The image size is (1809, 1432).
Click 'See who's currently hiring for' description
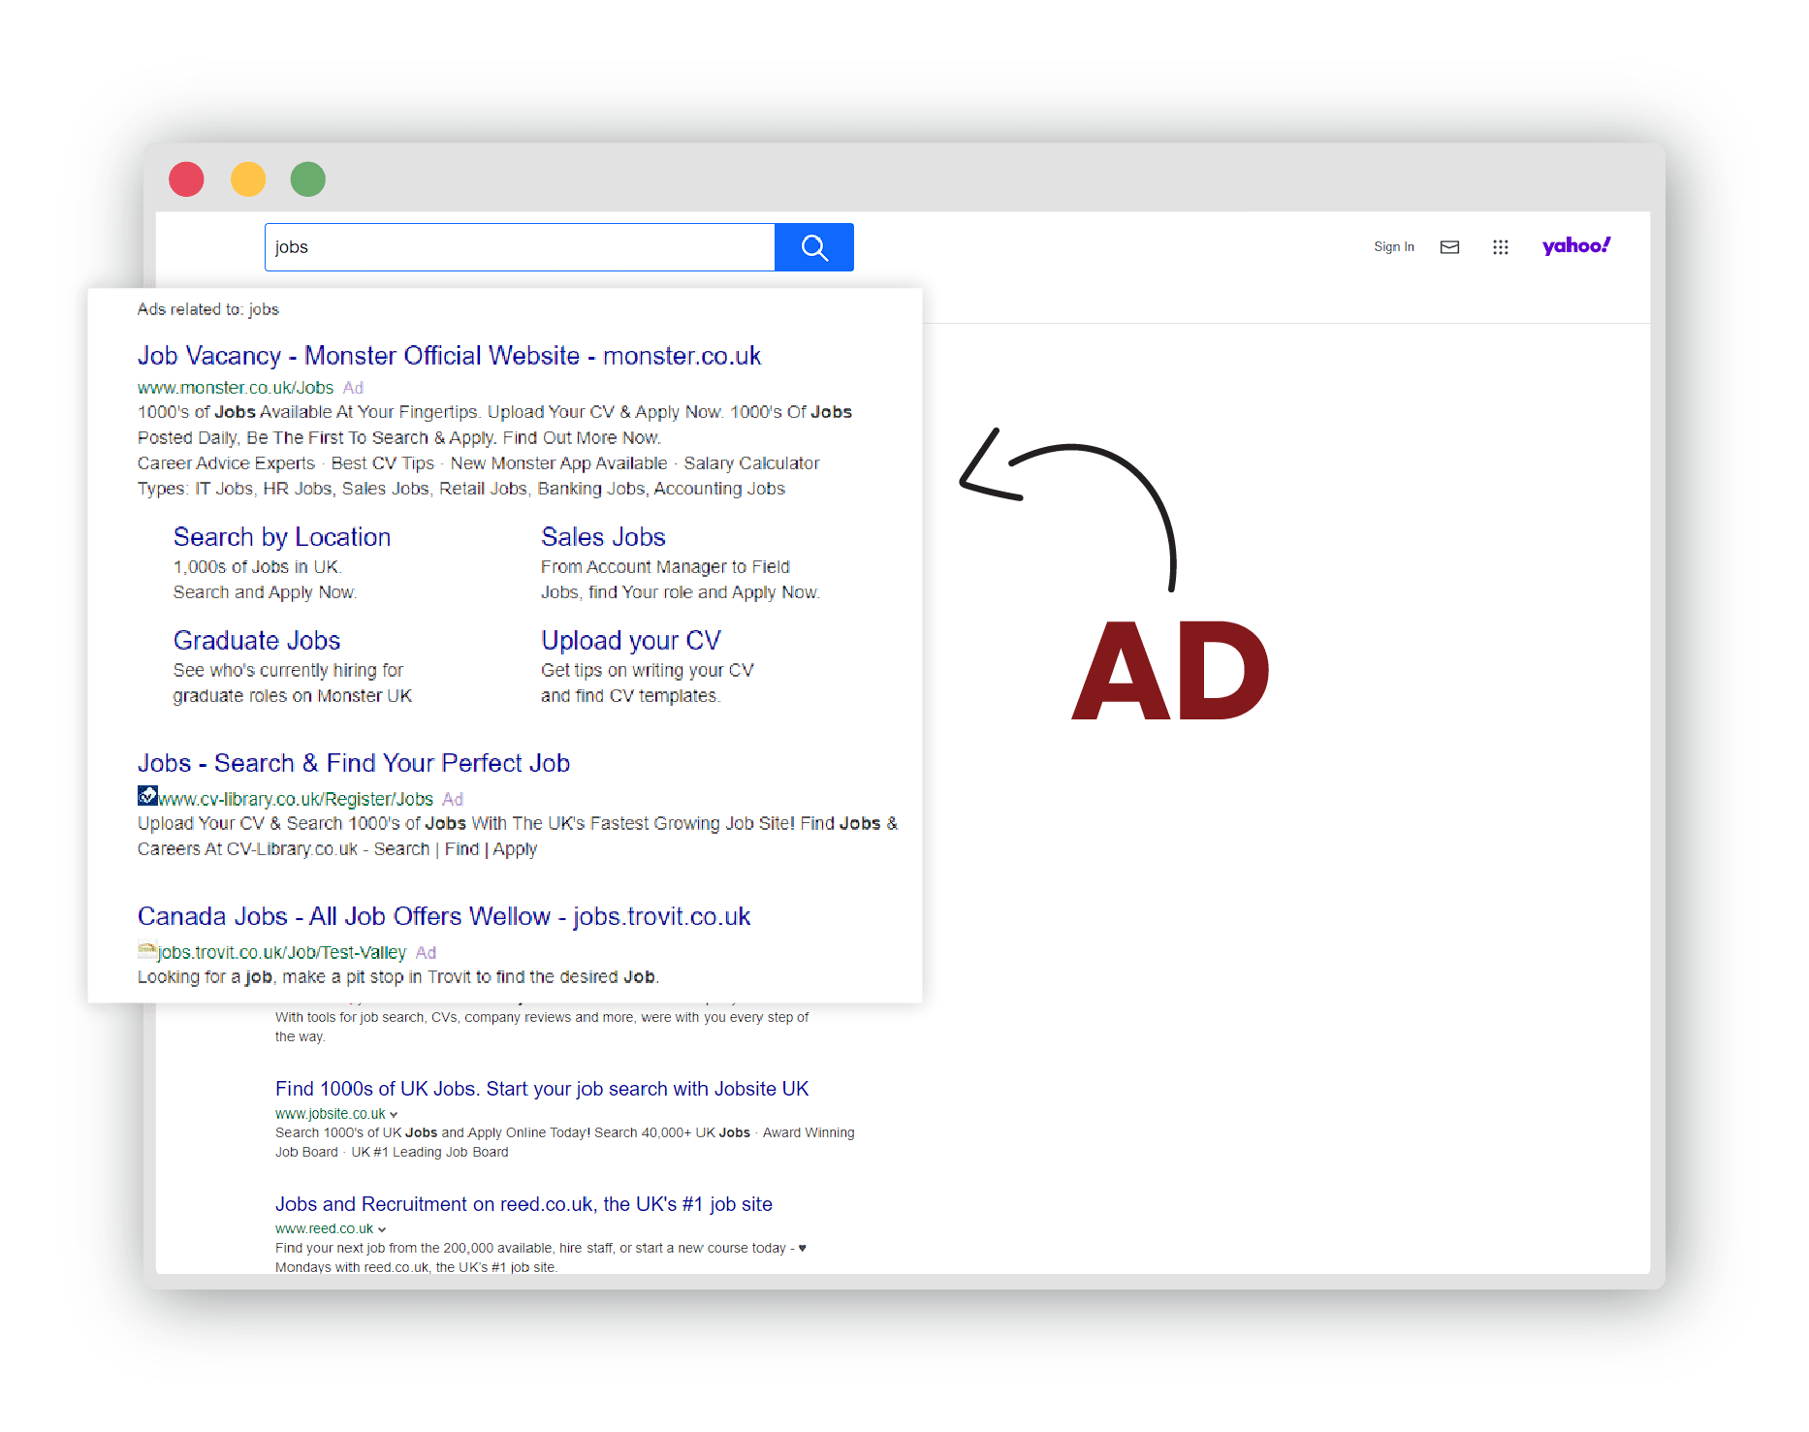tap(288, 671)
